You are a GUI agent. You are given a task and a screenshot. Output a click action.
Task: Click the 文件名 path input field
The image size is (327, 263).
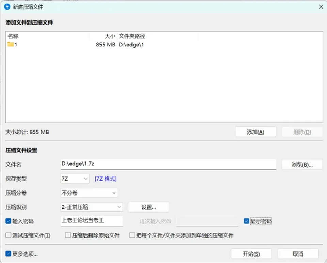click(x=168, y=164)
